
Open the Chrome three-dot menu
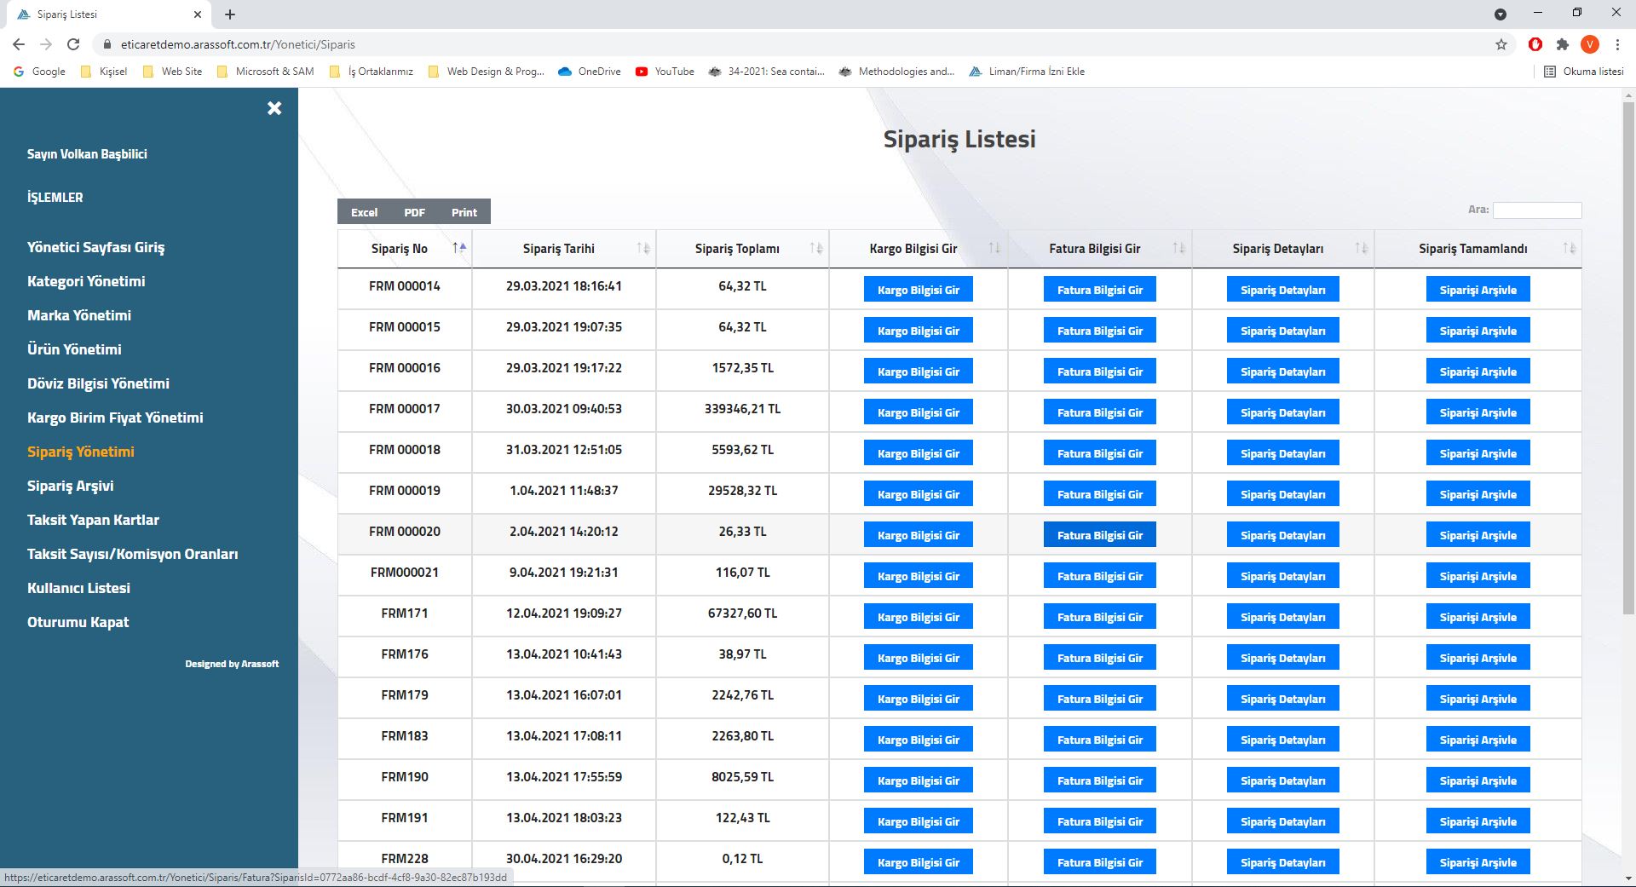pyautogui.click(x=1617, y=44)
